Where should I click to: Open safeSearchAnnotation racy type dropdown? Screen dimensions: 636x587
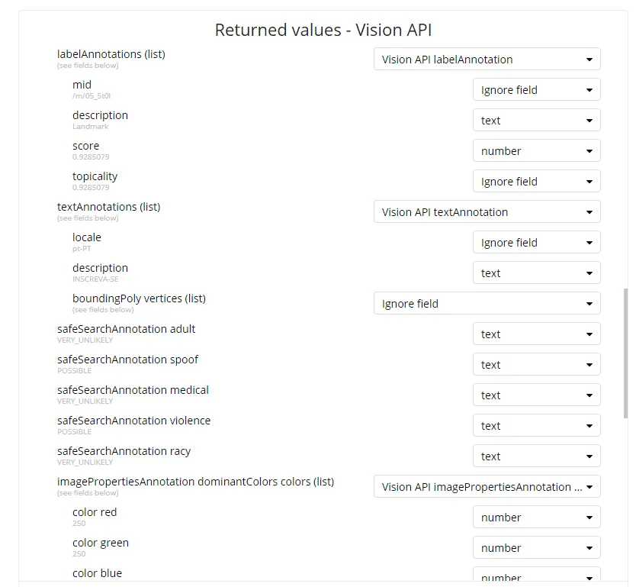point(536,456)
